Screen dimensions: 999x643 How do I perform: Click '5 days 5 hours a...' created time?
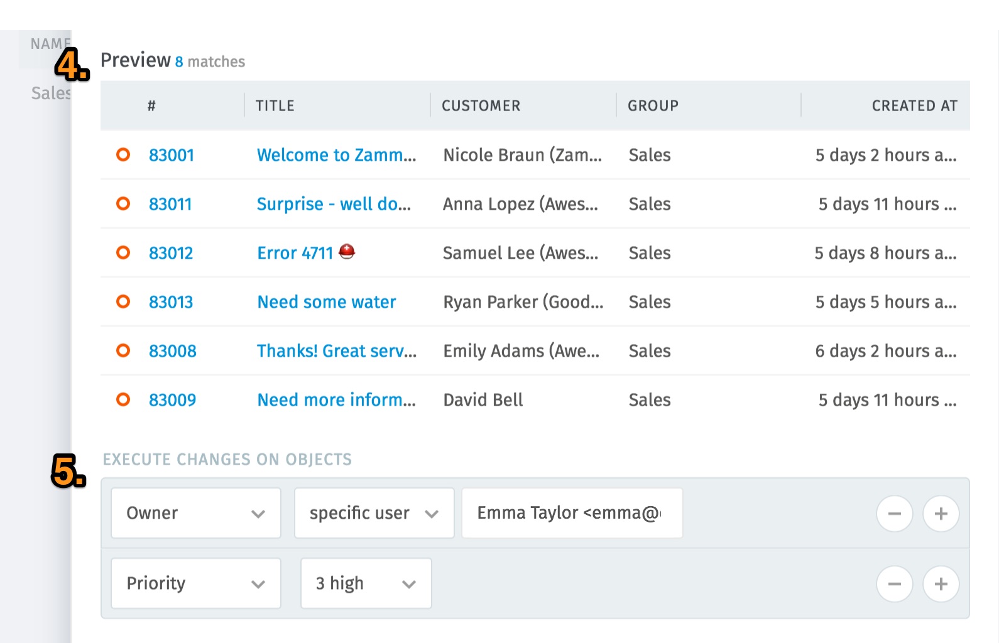coord(886,302)
